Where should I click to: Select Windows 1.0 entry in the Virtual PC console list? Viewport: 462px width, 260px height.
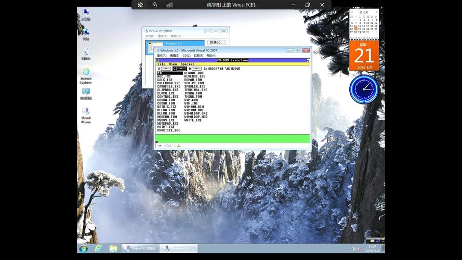click(x=175, y=43)
